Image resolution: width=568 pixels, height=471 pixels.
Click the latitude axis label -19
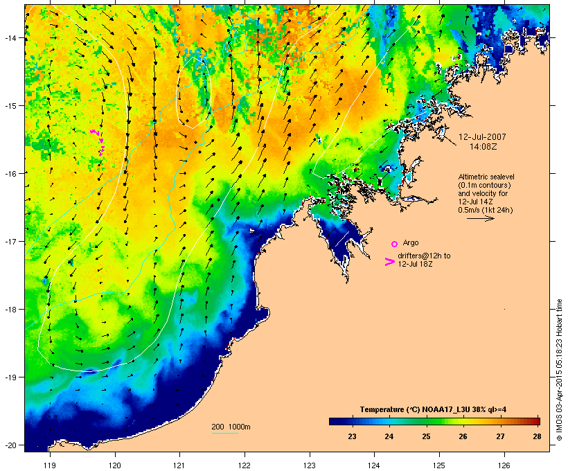click(x=10, y=377)
